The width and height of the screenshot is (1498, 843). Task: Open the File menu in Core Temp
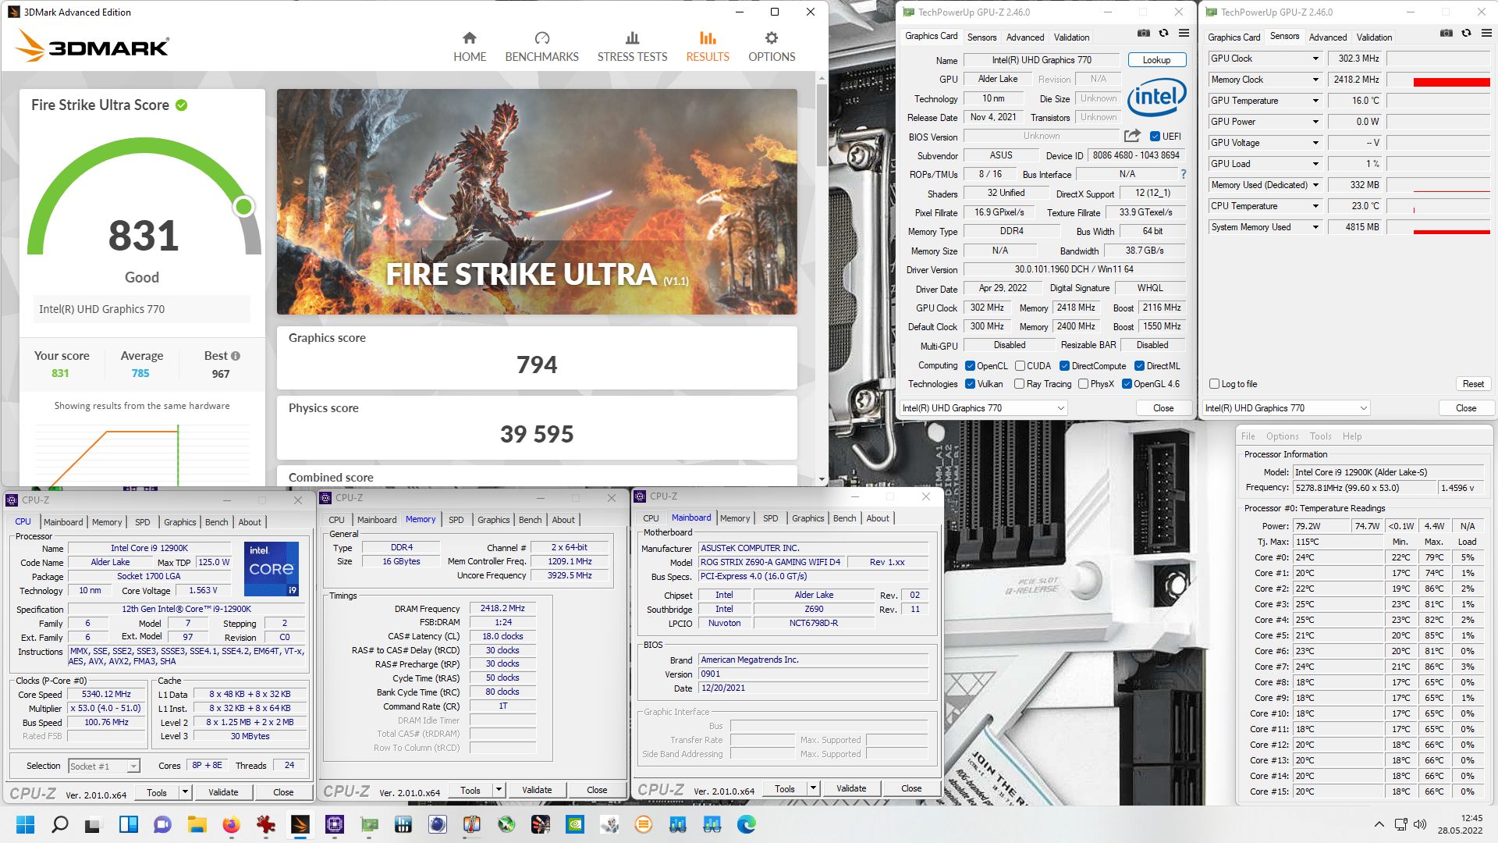1248,436
